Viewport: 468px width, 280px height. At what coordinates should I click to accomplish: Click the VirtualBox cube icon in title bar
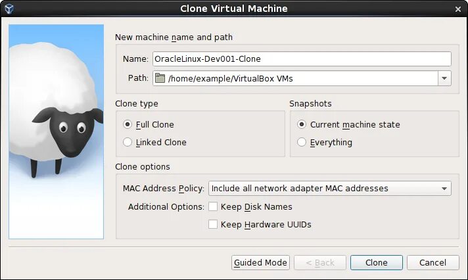click(x=9, y=9)
